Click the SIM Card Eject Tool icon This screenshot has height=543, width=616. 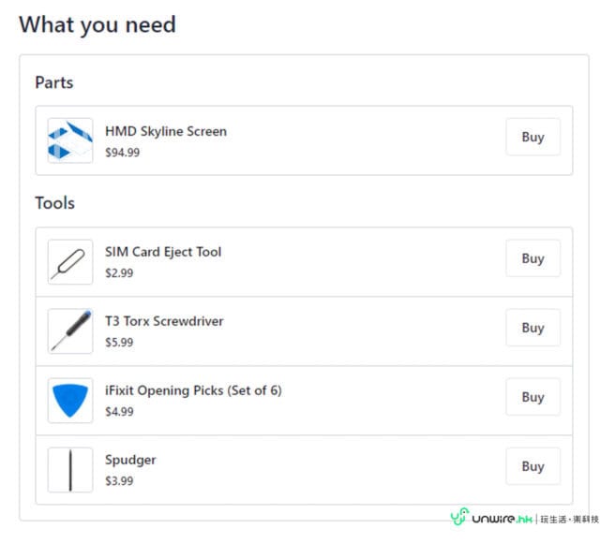click(x=70, y=262)
